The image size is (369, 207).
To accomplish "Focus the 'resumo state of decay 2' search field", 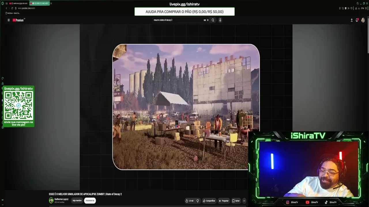I will point(178,20).
